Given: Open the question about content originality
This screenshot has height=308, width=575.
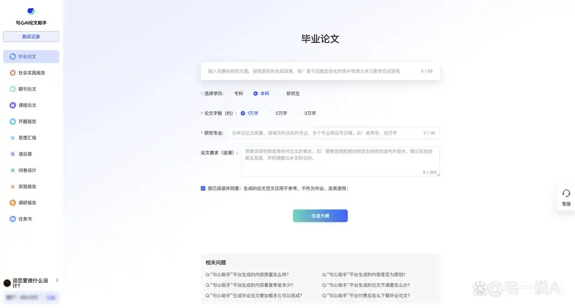Looking at the screenshot, I should coord(364,274).
